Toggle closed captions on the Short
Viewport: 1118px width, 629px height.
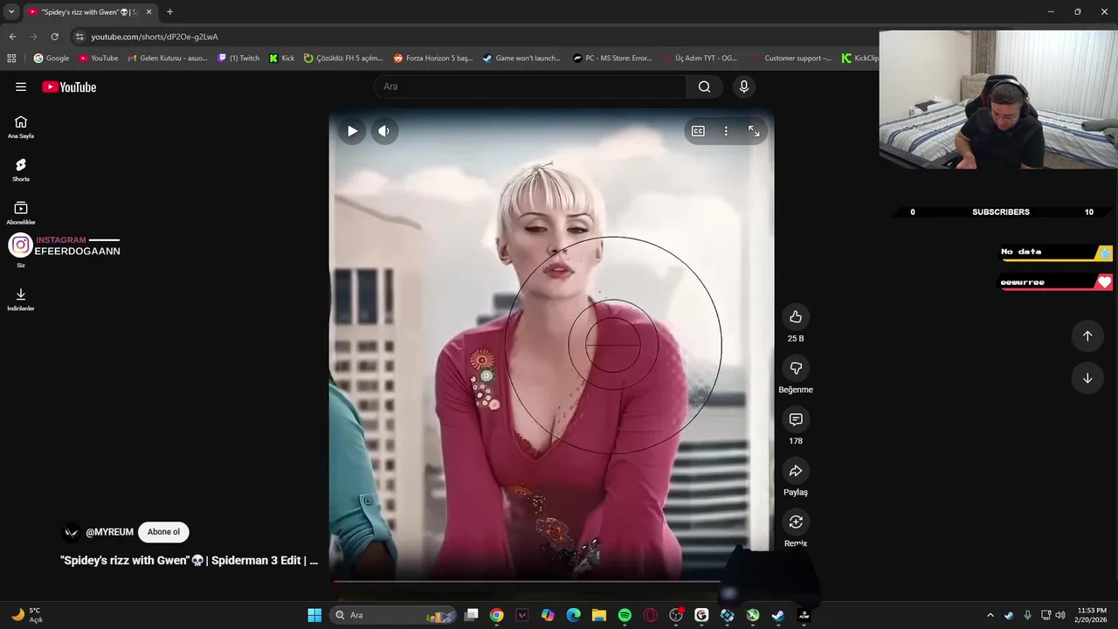(698, 131)
